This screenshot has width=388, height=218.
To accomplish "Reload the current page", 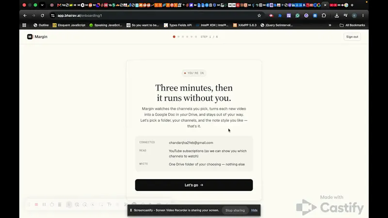I will pyautogui.click(x=42, y=16).
